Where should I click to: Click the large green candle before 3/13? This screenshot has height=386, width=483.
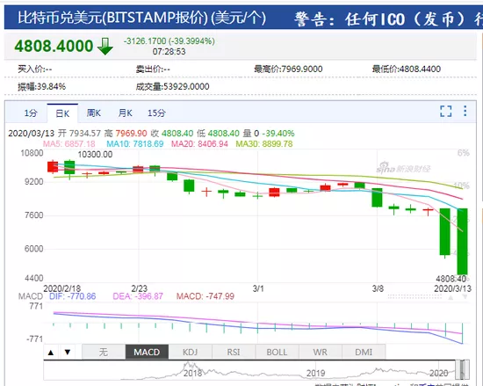tap(445, 232)
